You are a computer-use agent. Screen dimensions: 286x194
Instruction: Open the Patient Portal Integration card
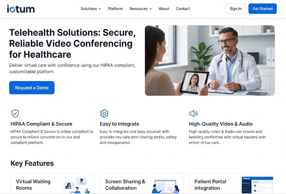tap(231, 183)
